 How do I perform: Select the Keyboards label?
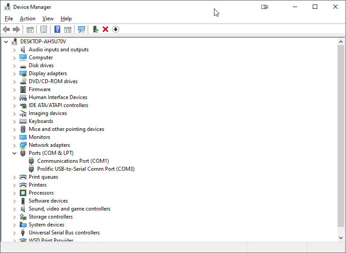(41, 121)
